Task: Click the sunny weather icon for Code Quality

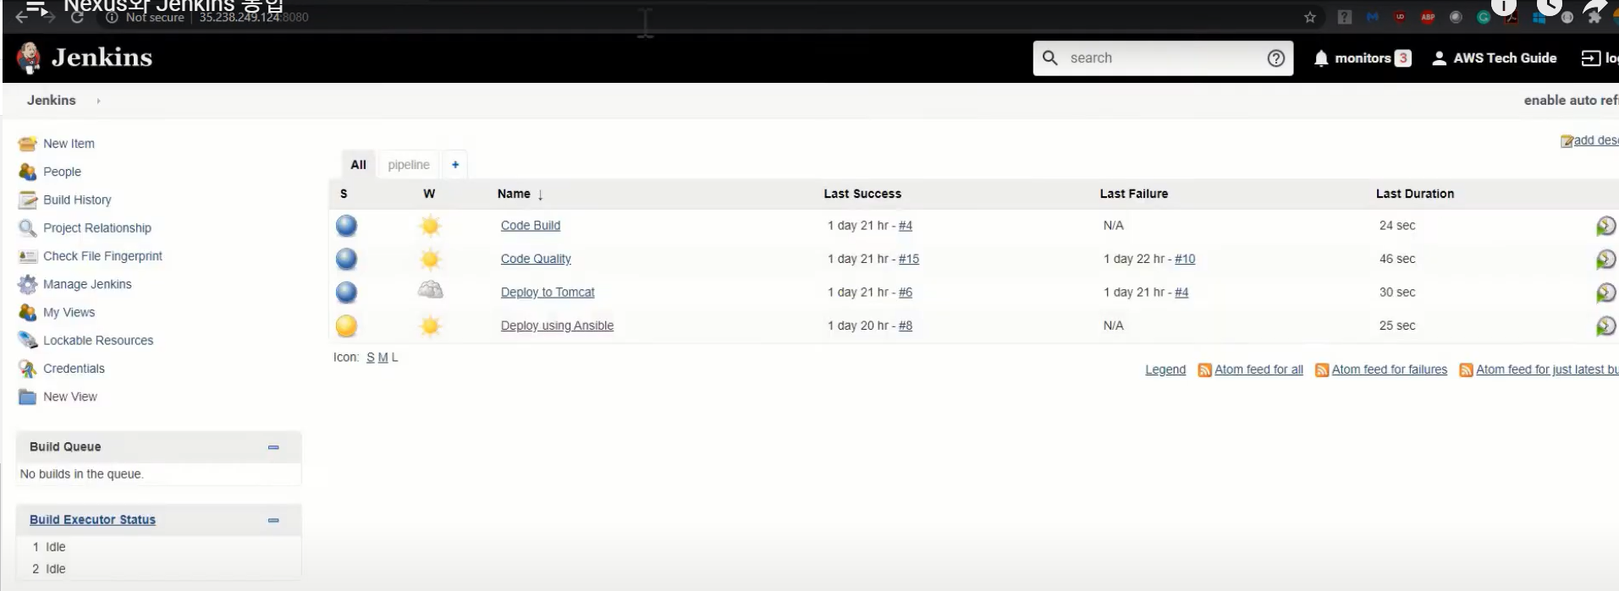Action: tap(430, 259)
